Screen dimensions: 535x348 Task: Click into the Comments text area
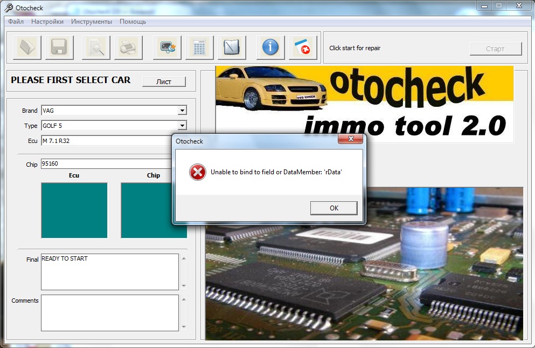click(x=110, y=313)
